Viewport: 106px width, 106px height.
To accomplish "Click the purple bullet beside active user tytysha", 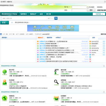I will [90, 52].
